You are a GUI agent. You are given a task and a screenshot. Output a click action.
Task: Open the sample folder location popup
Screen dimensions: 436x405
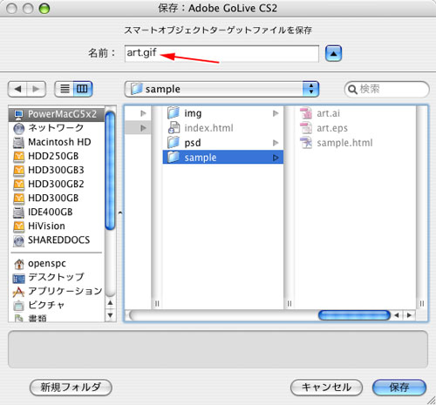221,89
